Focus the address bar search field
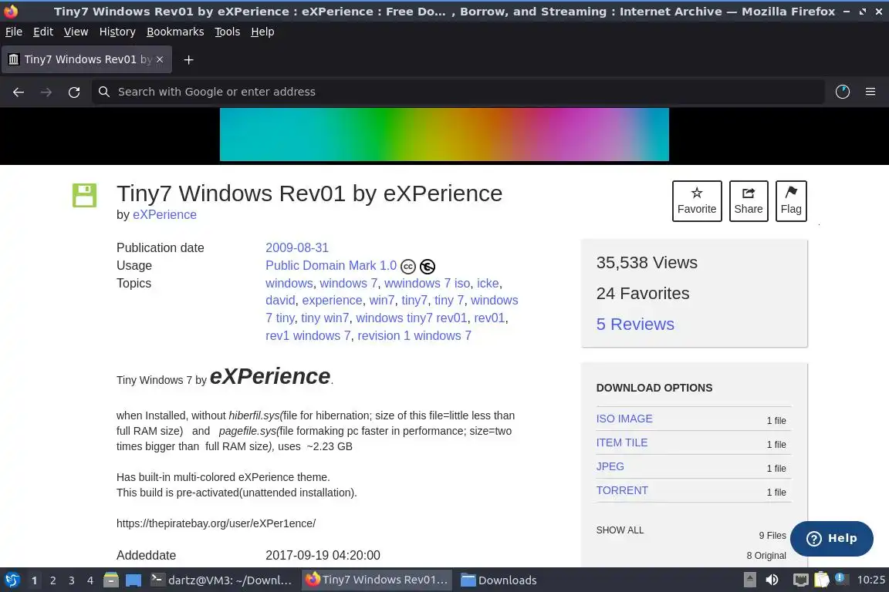Screen dimensions: 889x592 tap(458, 92)
